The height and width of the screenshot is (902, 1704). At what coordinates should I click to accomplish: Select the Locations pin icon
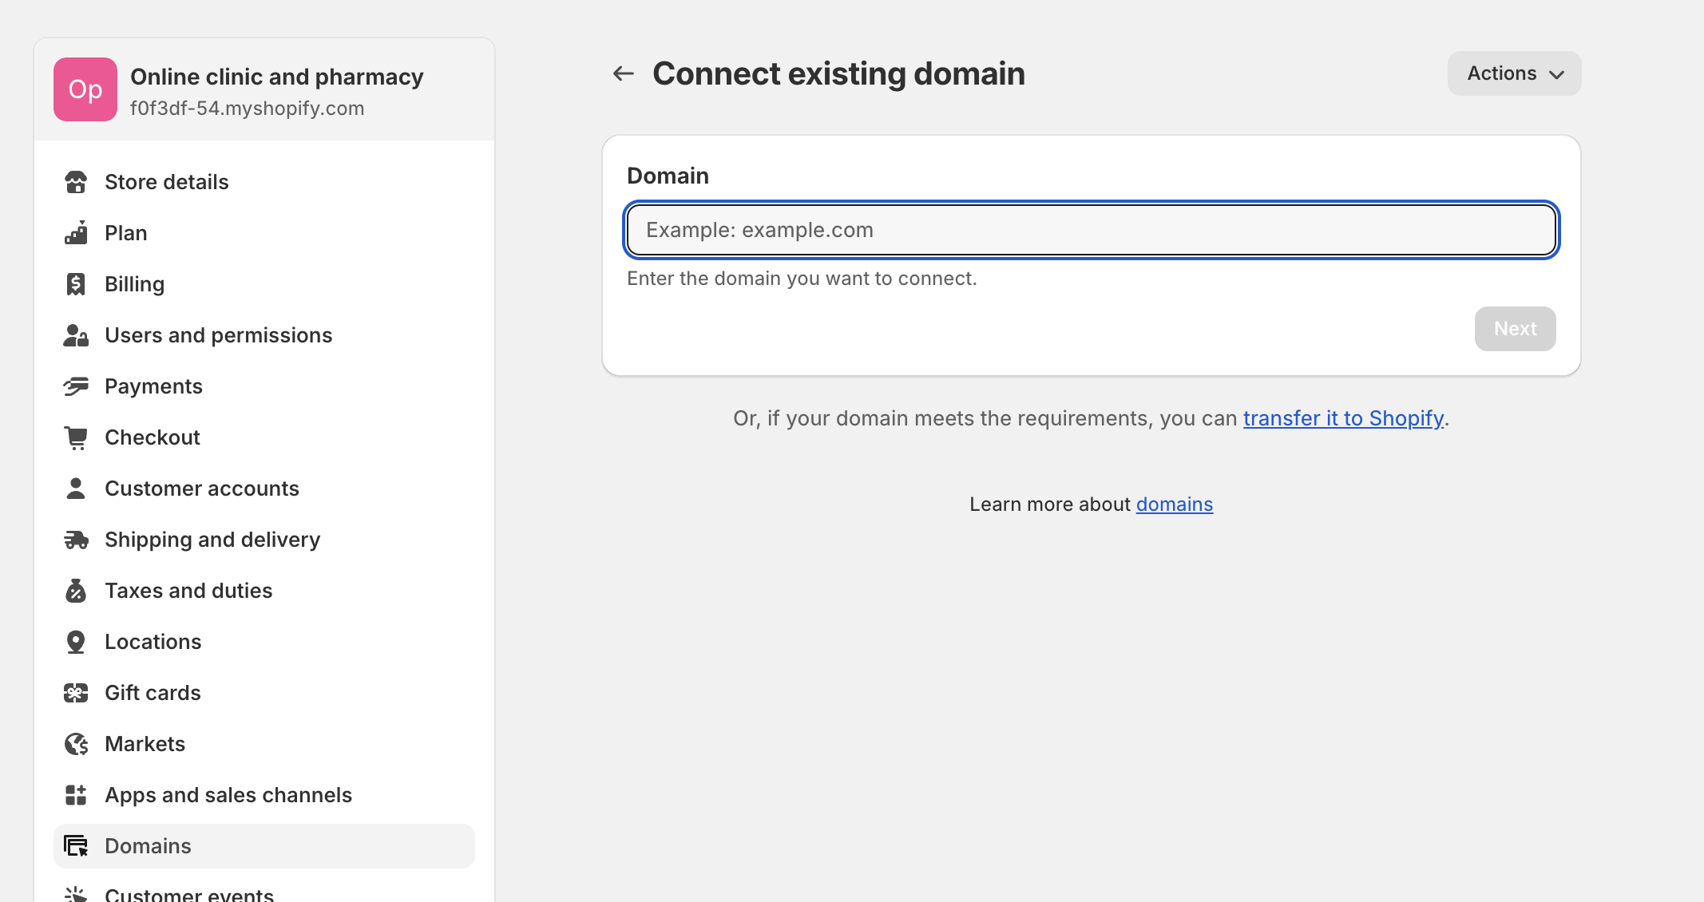coord(76,641)
